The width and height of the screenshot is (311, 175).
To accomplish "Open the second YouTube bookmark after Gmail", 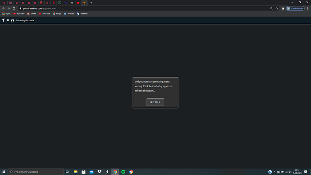I will (x=44, y=14).
